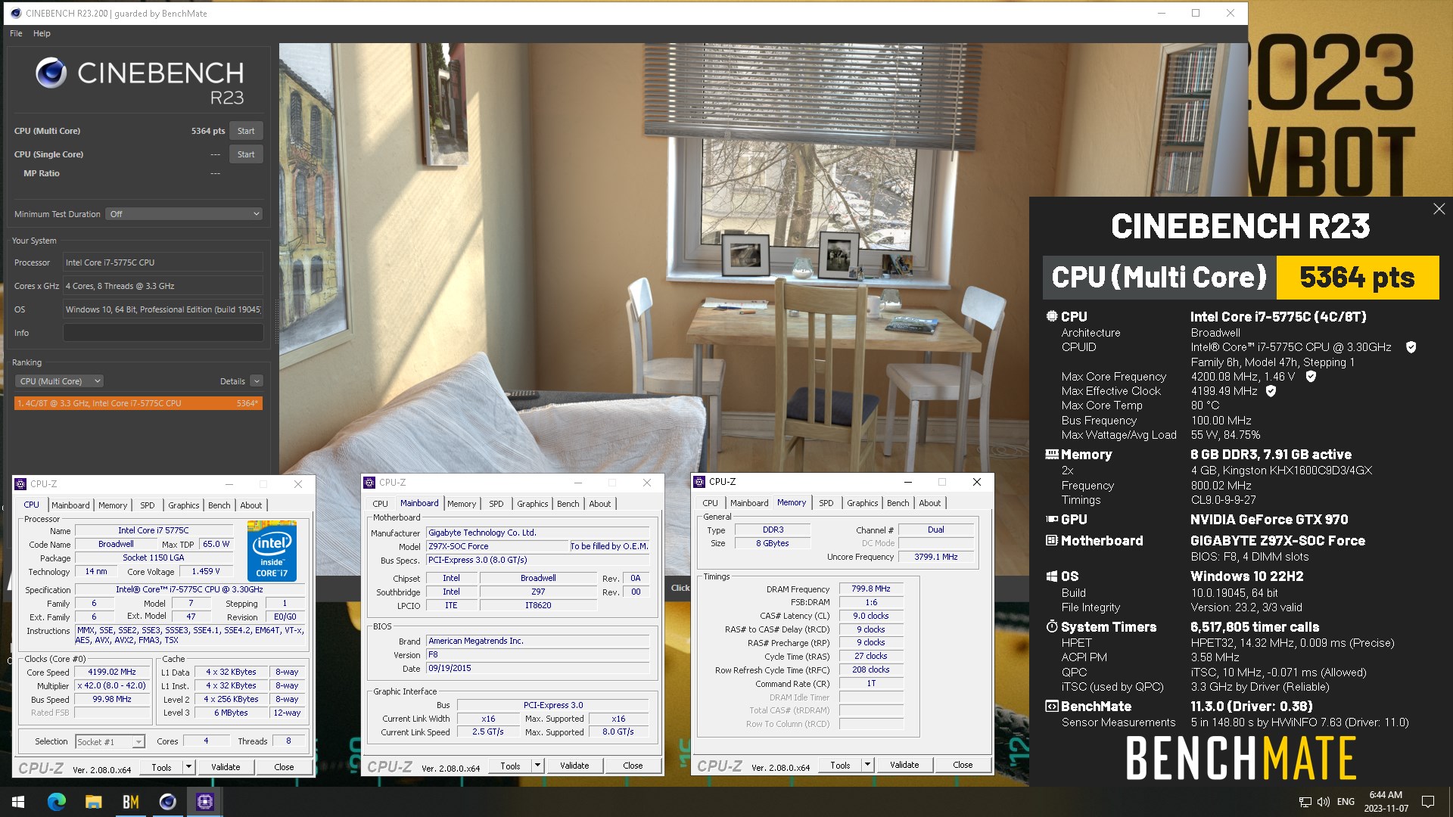The width and height of the screenshot is (1453, 817).
Task: Expand the ranking Details arrow
Action: pos(257,381)
